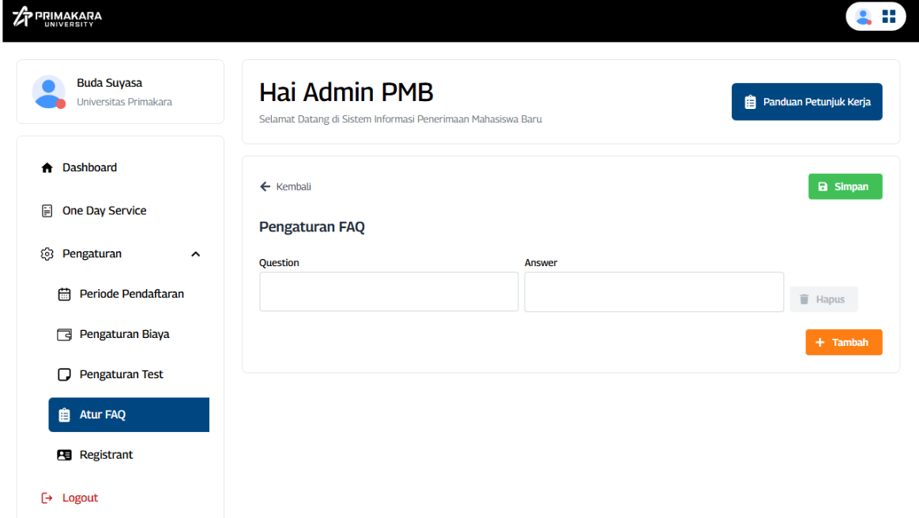Select Pengaturan Biaya in sidebar
919x518 pixels.
[x=124, y=334]
